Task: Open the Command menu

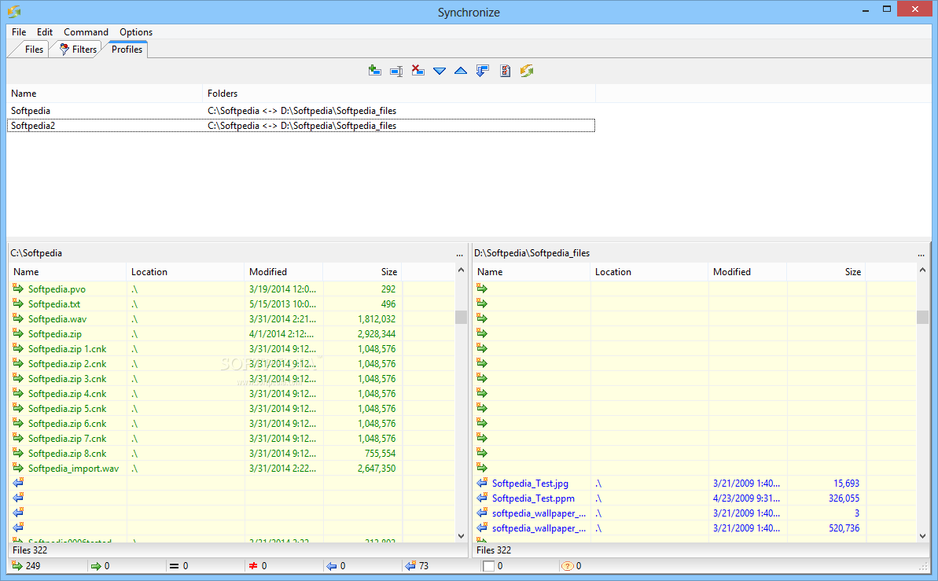Action: pyautogui.click(x=86, y=31)
